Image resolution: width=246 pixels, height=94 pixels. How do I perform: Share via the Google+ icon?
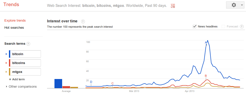[x=173, y=6]
